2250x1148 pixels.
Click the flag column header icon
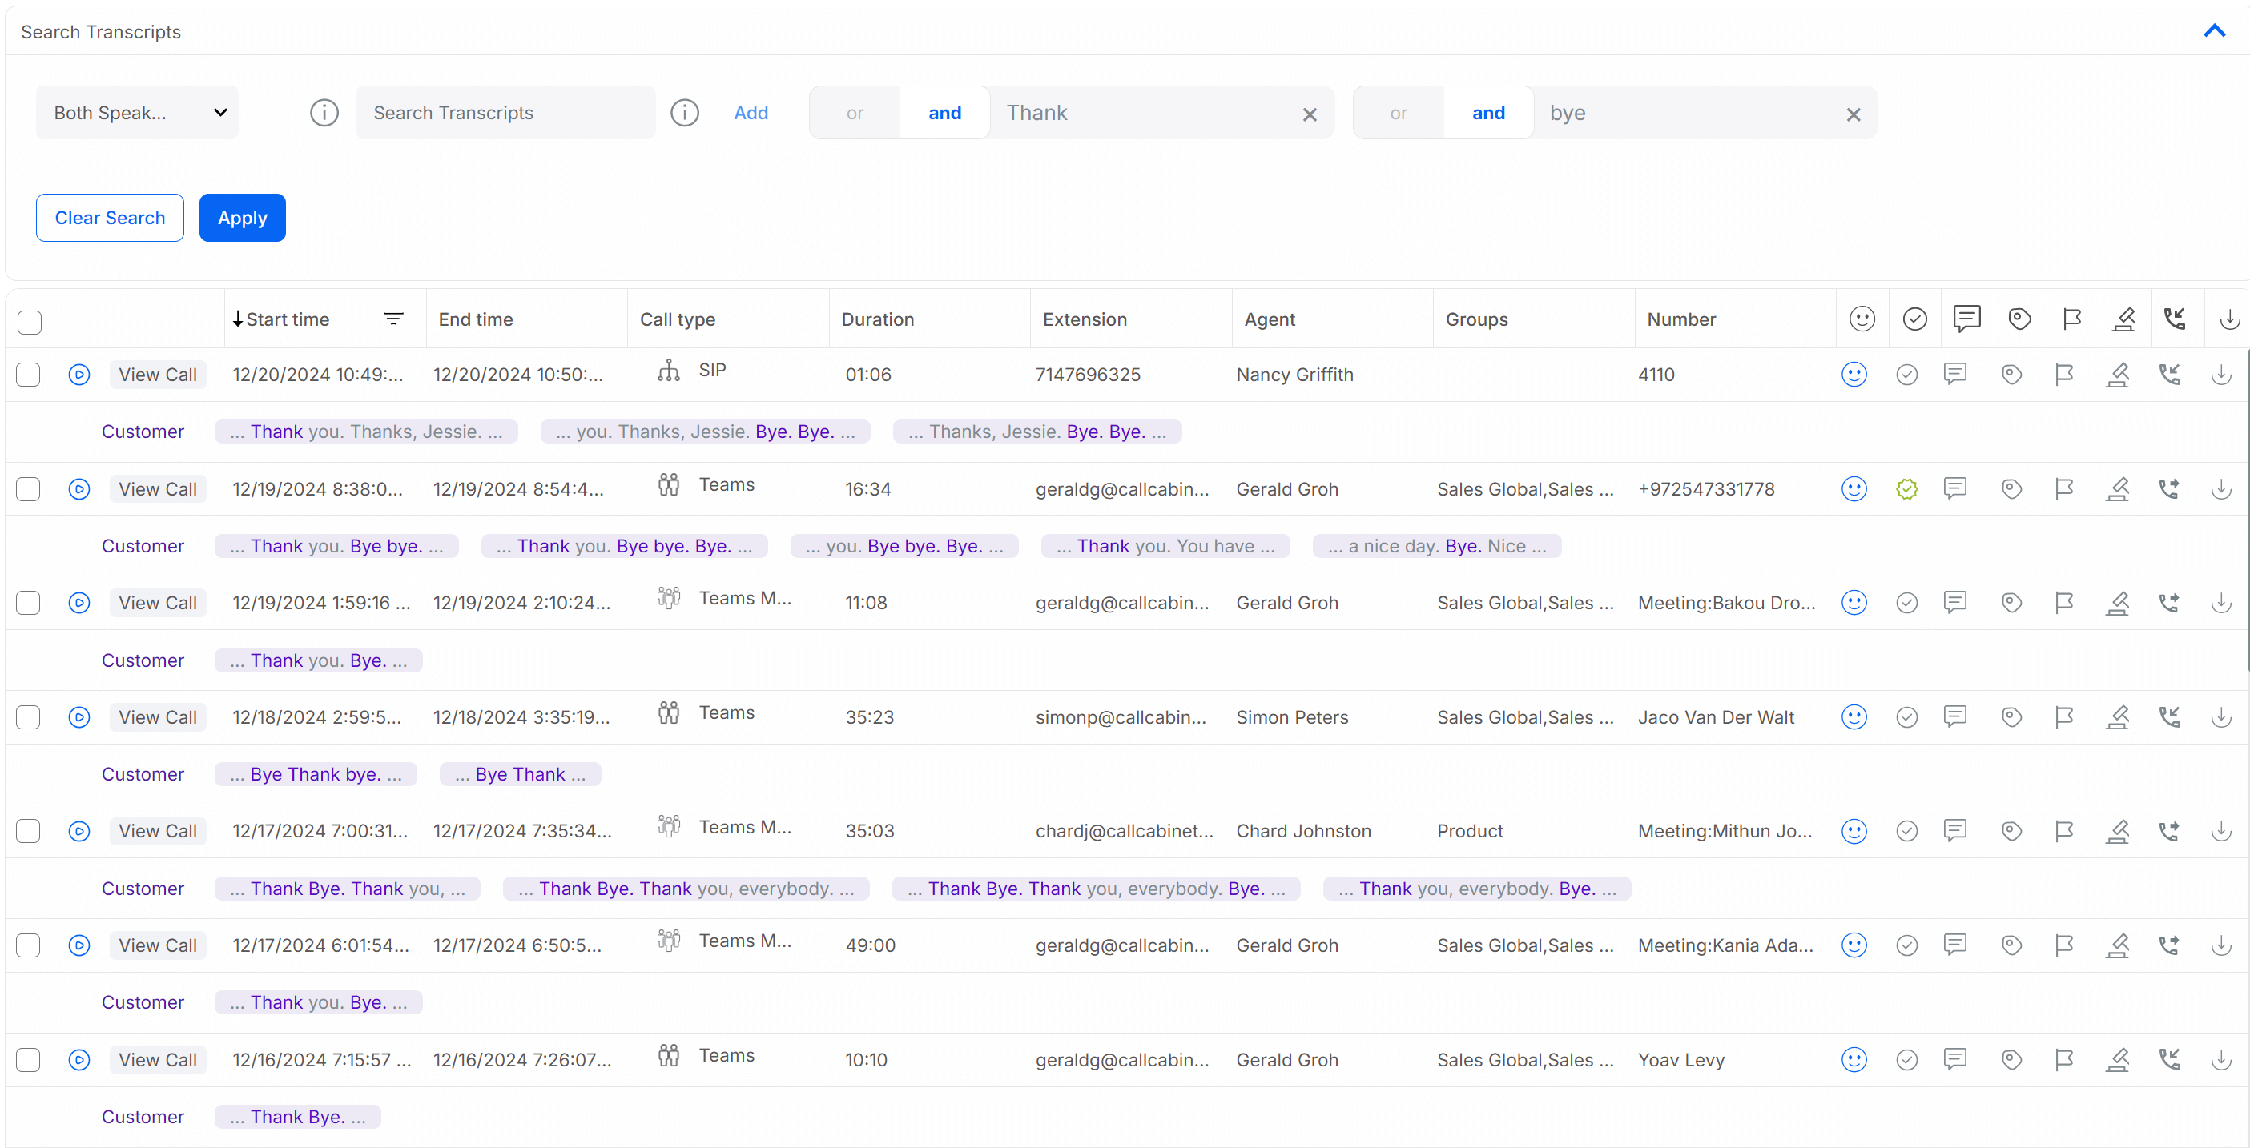(x=2072, y=319)
